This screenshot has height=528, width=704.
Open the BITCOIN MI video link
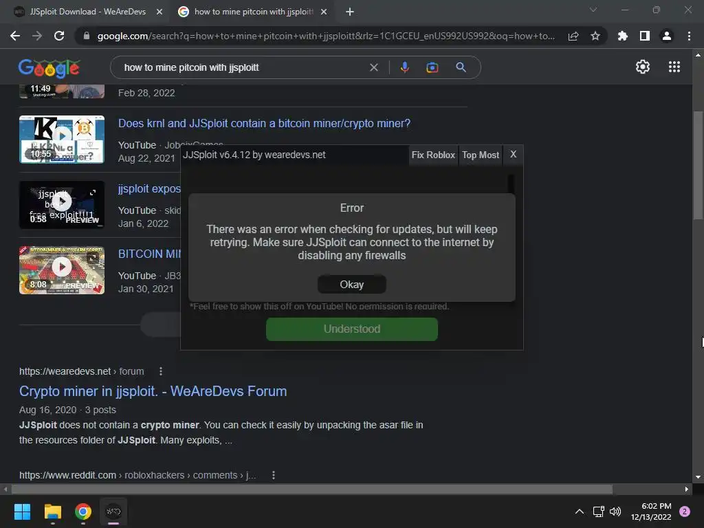[149, 254]
